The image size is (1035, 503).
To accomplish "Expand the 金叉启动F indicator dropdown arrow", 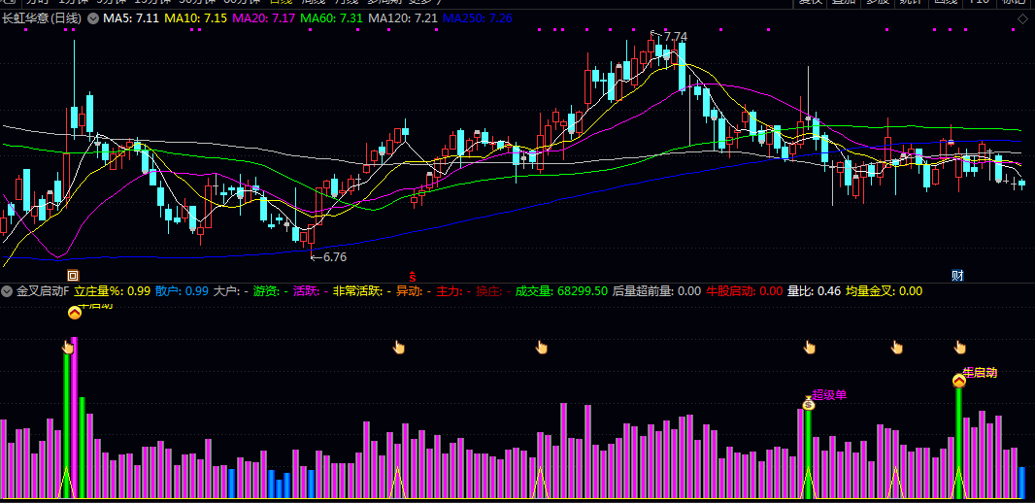I will click(7, 291).
